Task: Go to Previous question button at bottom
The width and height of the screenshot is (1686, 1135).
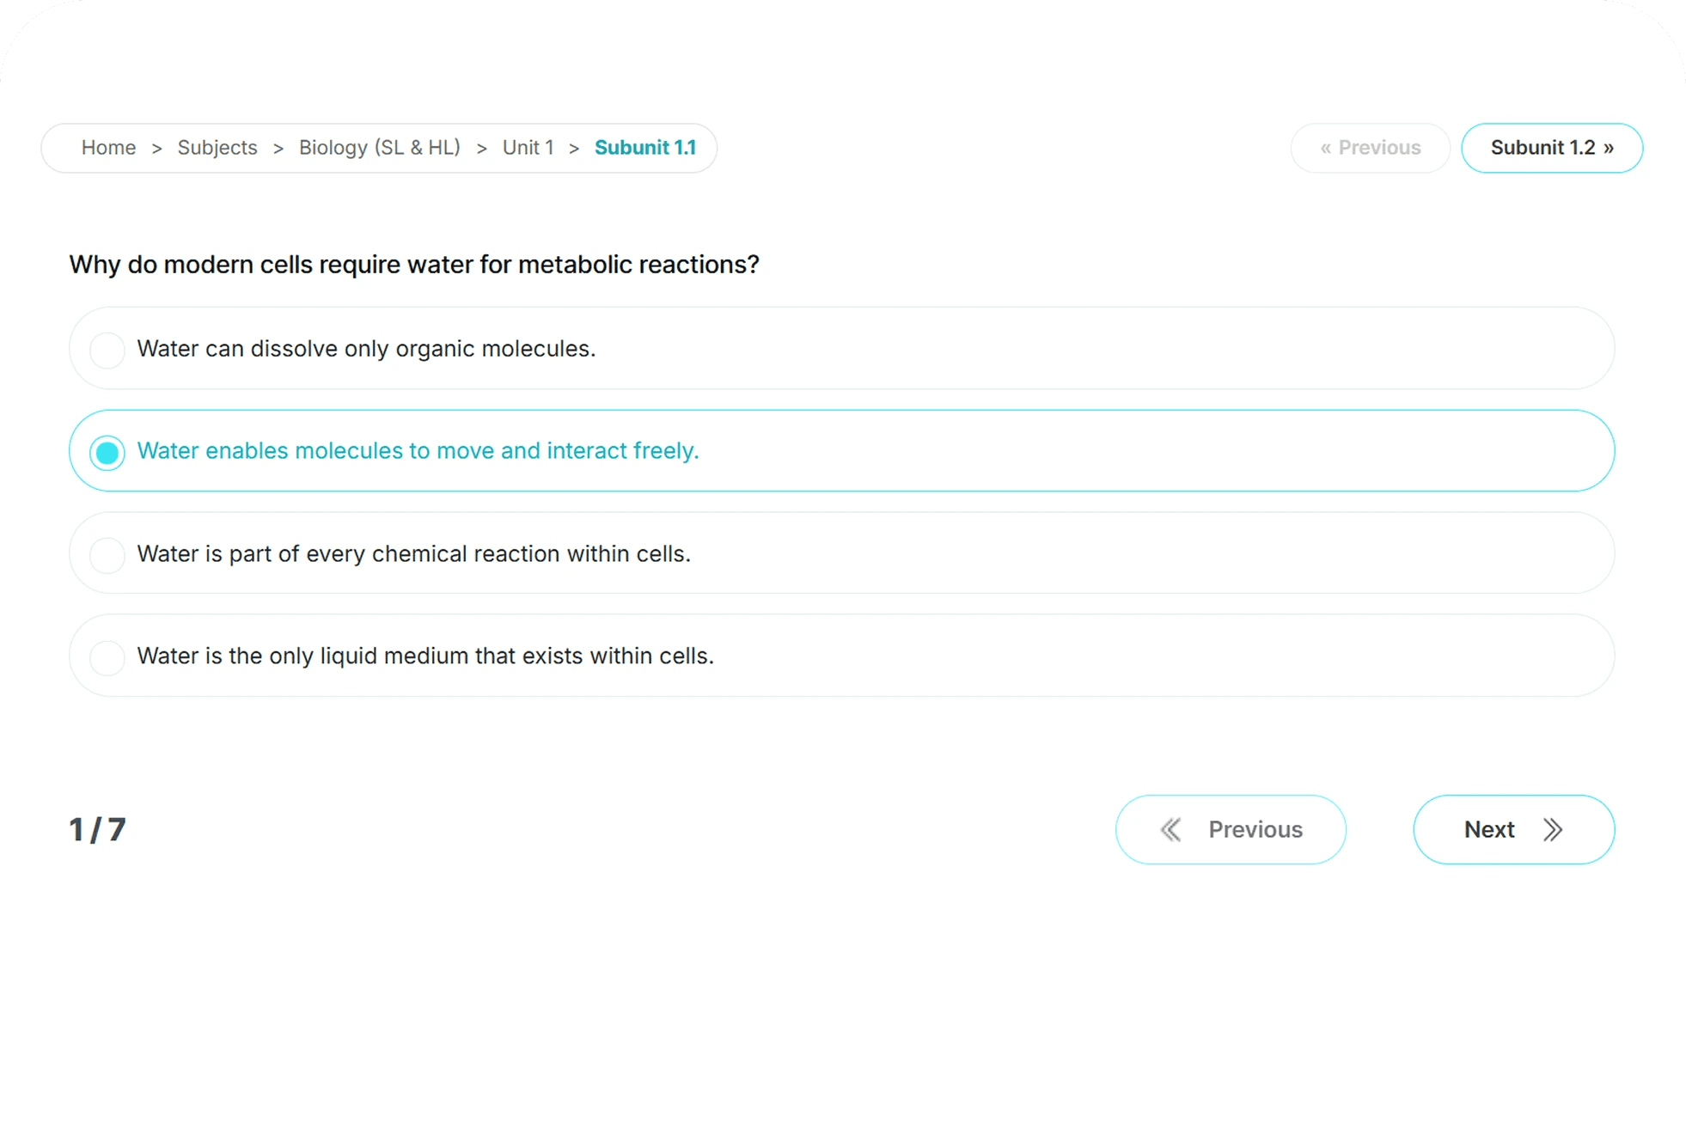Action: coord(1231,829)
